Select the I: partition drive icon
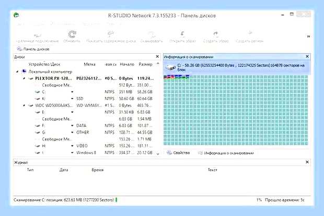Screen dimensions: 324x216 (x=38, y=153)
